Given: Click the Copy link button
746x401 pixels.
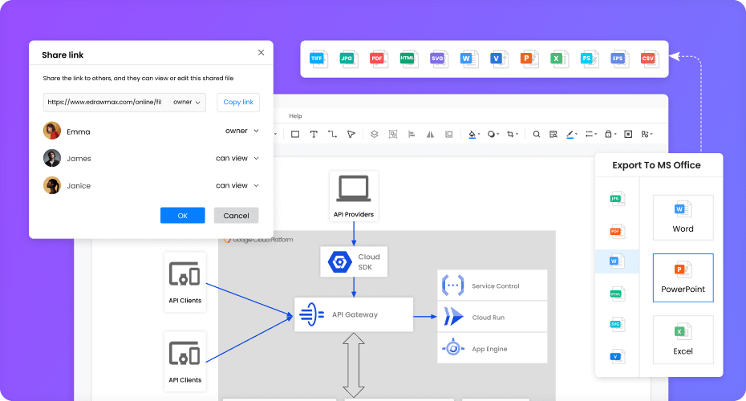Looking at the screenshot, I should (x=238, y=103).
